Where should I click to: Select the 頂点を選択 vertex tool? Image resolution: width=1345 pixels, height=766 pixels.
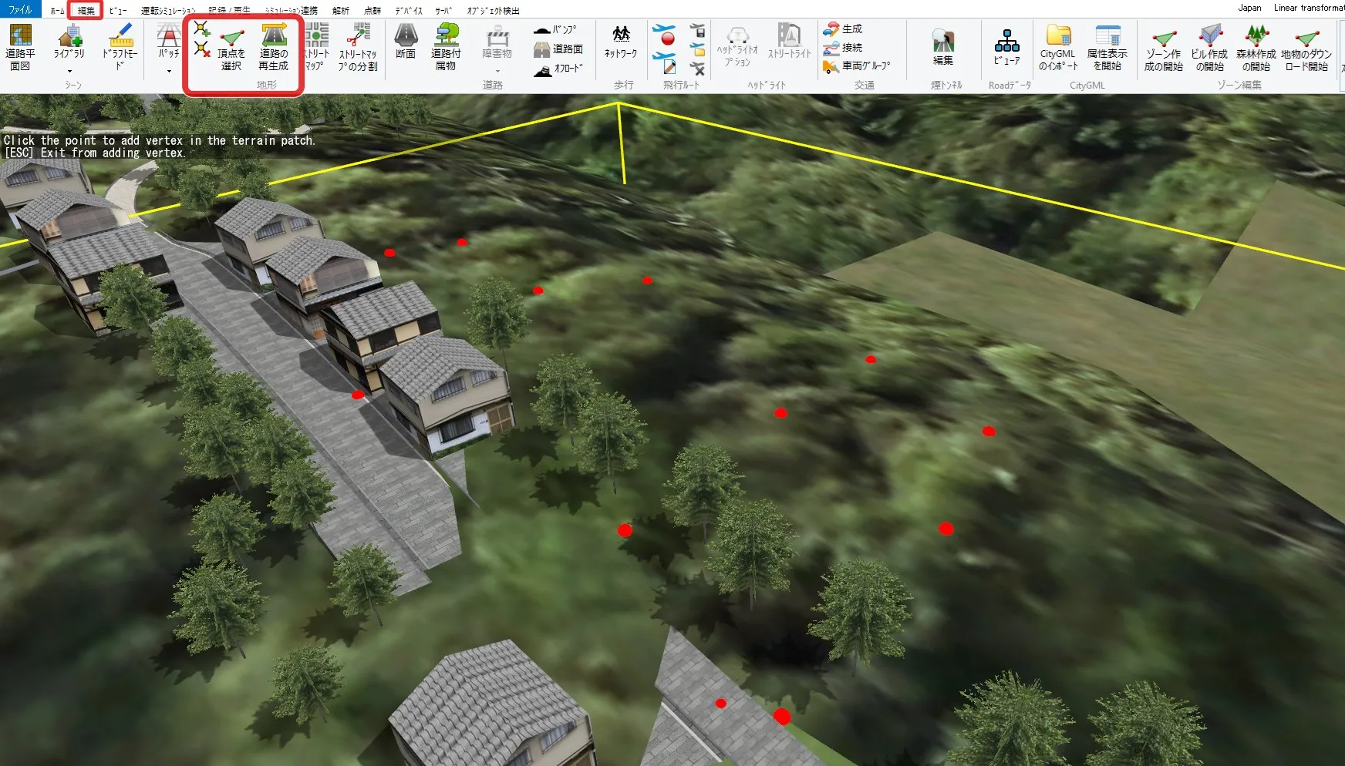(231, 49)
